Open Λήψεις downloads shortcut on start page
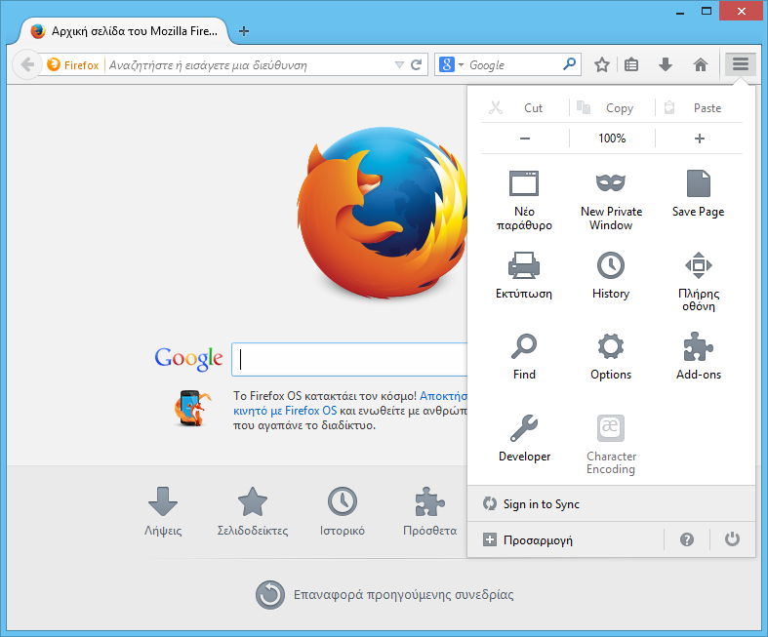 (x=163, y=512)
